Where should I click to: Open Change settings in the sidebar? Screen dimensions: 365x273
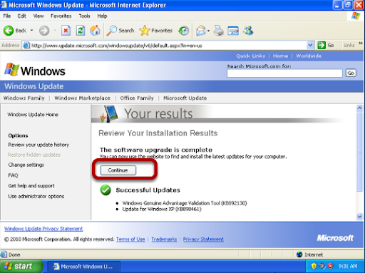coord(26,165)
